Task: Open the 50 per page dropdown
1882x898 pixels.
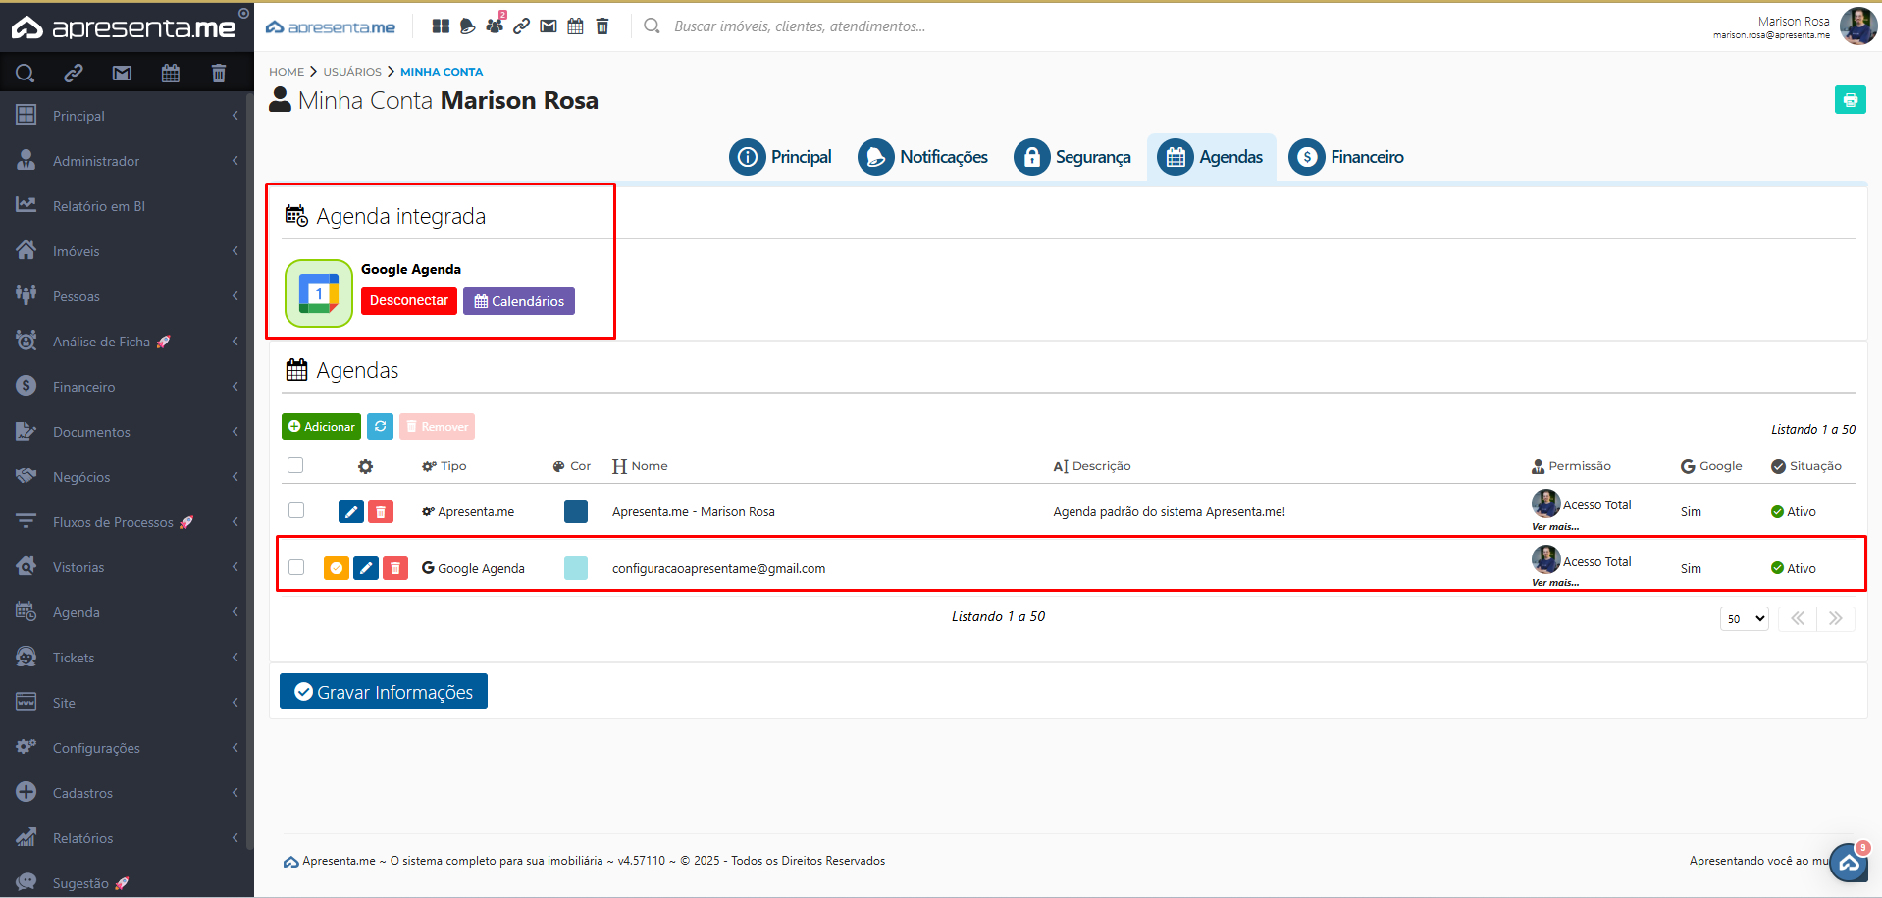Action: 1744,618
